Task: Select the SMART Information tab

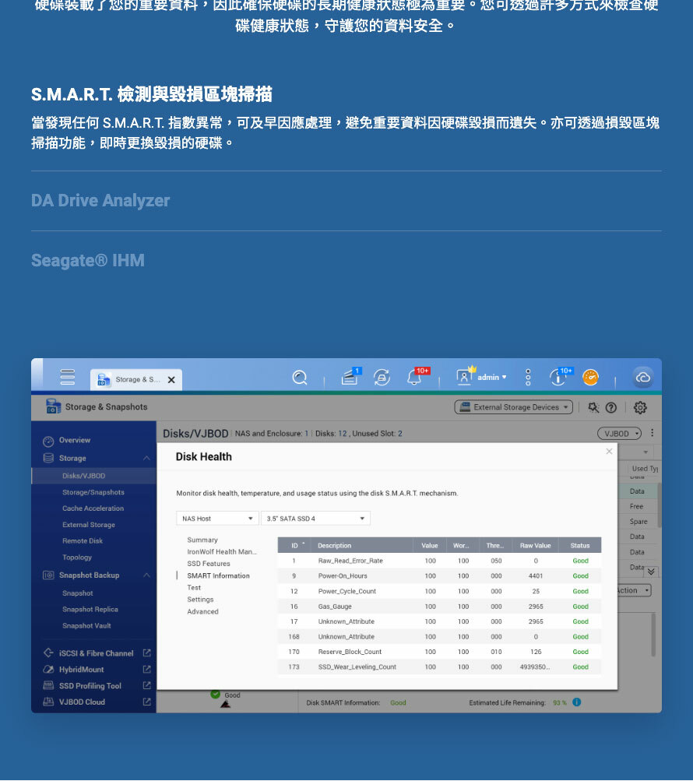Action: (x=218, y=575)
